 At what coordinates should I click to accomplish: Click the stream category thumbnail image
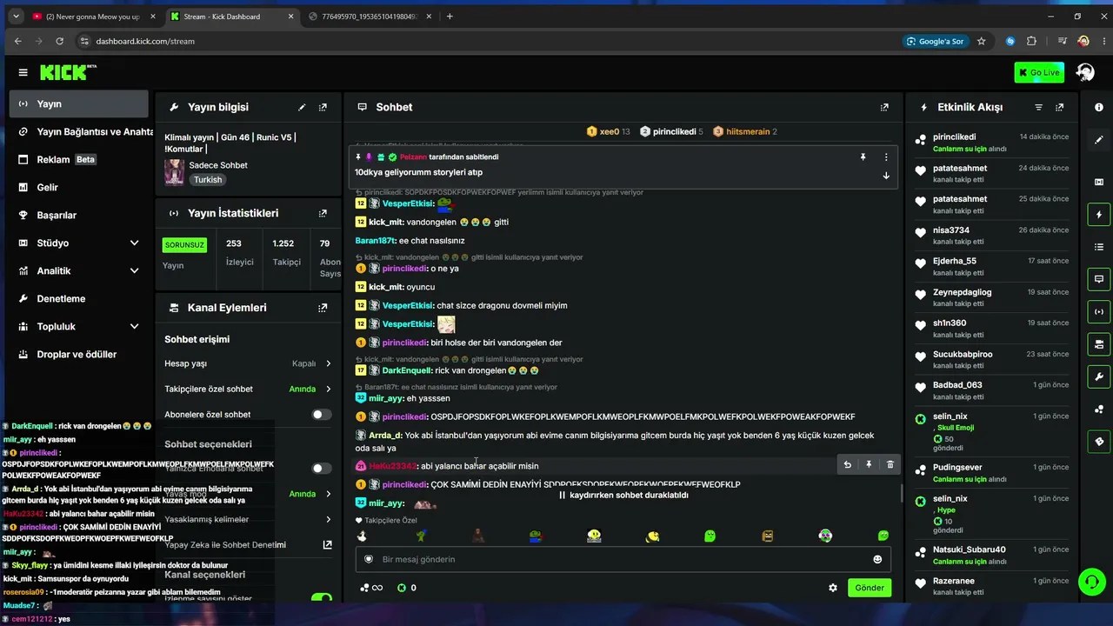click(x=174, y=172)
